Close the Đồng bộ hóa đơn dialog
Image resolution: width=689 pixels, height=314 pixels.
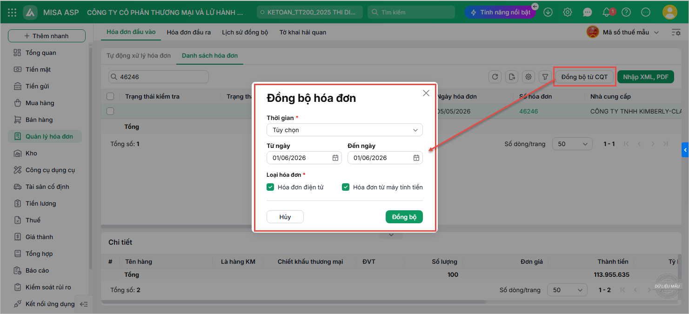click(426, 93)
